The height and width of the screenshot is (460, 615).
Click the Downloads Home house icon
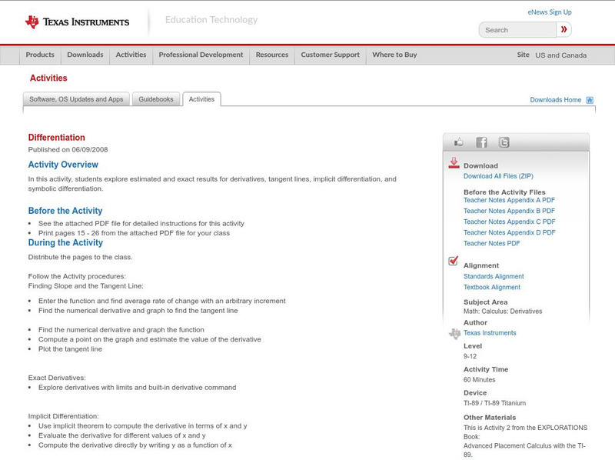(x=590, y=100)
